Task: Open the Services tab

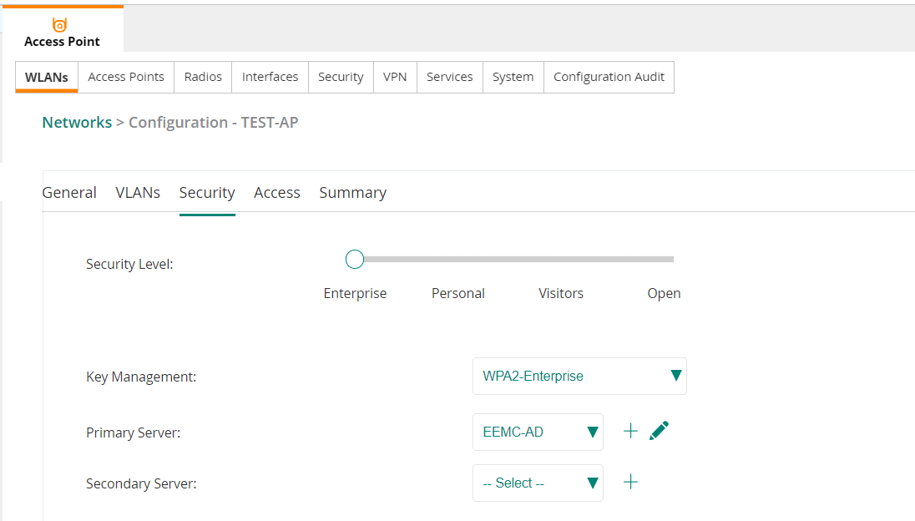Action: point(449,77)
